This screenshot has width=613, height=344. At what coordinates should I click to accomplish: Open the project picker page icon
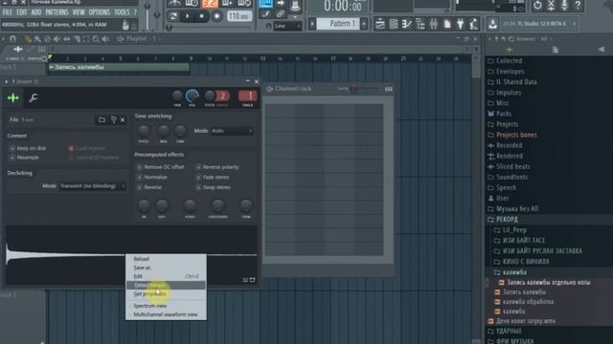(447, 24)
